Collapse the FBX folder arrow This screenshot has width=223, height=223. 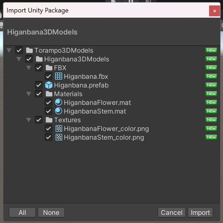point(29,68)
